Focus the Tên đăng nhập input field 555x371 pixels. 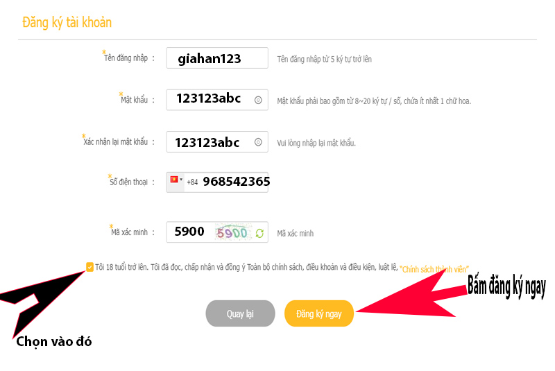pos(216,59)
